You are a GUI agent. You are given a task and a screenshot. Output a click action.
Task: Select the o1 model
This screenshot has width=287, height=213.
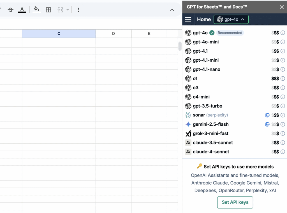pos(235,78)
